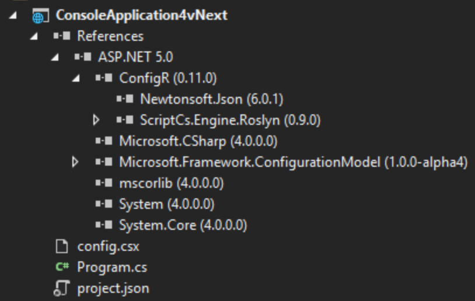The width and height of the screenshot is (475, 301).
Task: Select the project.json file label
Action: click(x=113, y=289)
